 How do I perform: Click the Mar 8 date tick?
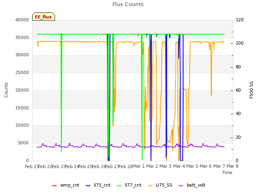233,166
